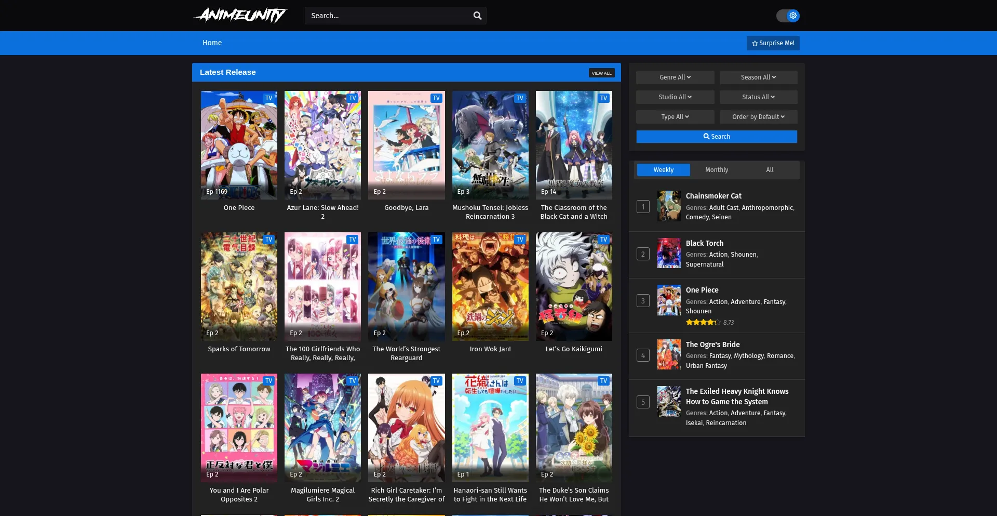Open Magilumiere Magical Girls Inc. 2 poster

tap(322, 428)
